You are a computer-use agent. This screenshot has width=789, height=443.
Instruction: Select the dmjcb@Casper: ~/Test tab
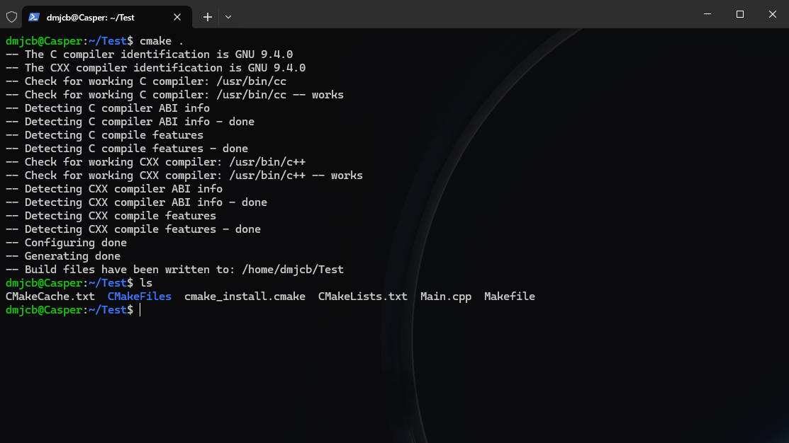pos(106,17)
